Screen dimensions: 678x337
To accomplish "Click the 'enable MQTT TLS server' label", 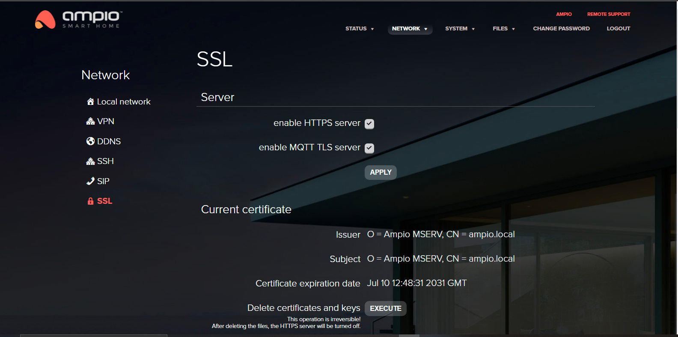I will click(x=309, y=147).
